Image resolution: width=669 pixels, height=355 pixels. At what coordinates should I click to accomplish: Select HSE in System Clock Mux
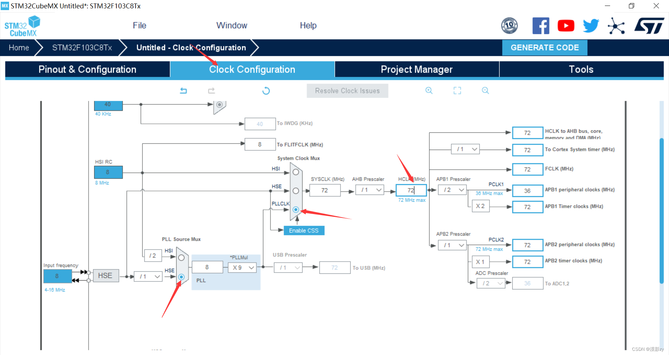[296, 191]
